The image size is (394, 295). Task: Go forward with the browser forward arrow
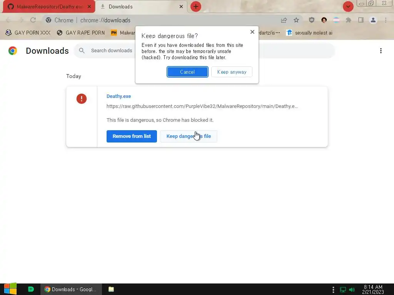tap(21, 20)
